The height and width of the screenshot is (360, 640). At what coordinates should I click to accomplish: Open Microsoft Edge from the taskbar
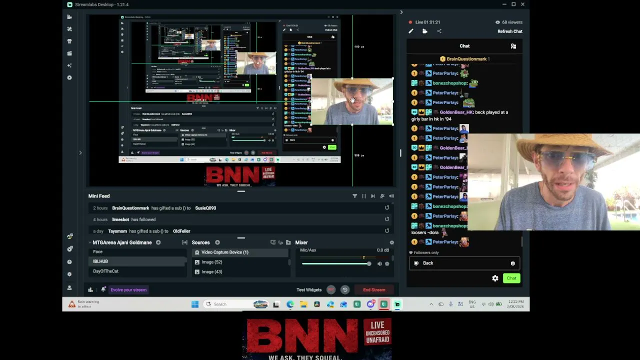290,304
